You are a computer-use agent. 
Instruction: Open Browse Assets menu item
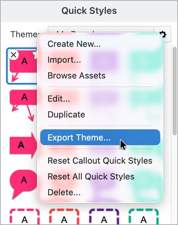[x=100, y=76]
